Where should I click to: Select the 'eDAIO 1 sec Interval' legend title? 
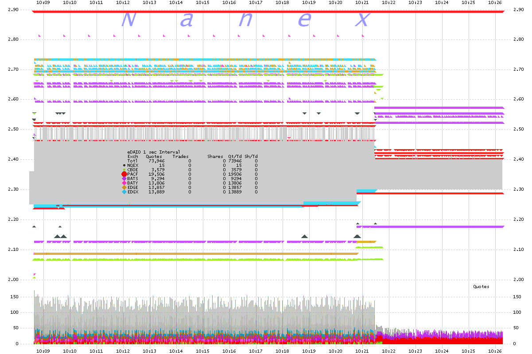[x=154, y=152]
